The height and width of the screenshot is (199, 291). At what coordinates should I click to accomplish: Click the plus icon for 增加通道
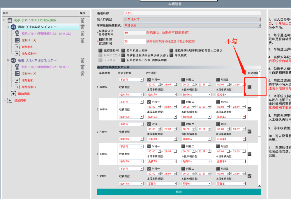point(13,94)
